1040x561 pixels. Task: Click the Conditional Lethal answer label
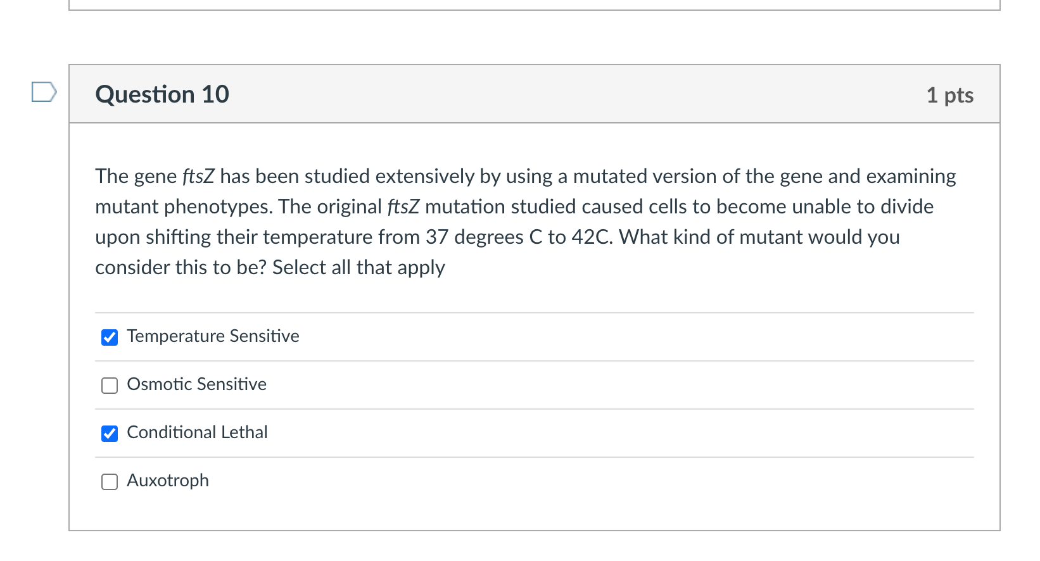pyautogui.click(x=197, y=432)
